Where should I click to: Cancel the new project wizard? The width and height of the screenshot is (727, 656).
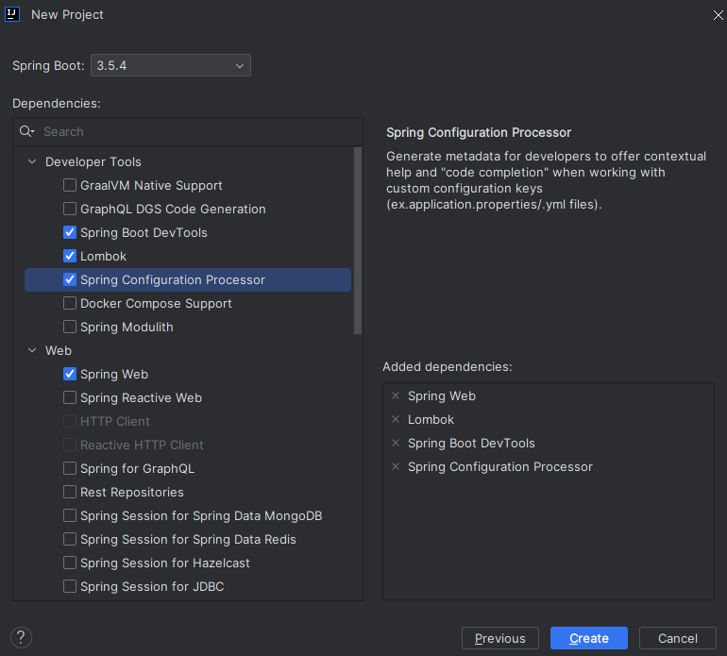pos(677,638)
